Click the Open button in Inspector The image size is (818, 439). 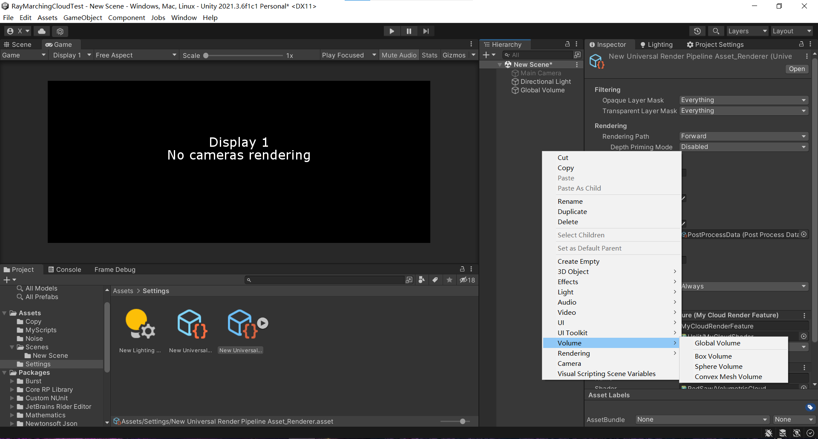pyautogui.click(x=796, y=69)
